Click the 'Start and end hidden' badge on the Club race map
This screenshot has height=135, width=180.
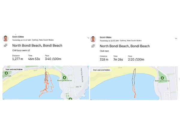101,70
